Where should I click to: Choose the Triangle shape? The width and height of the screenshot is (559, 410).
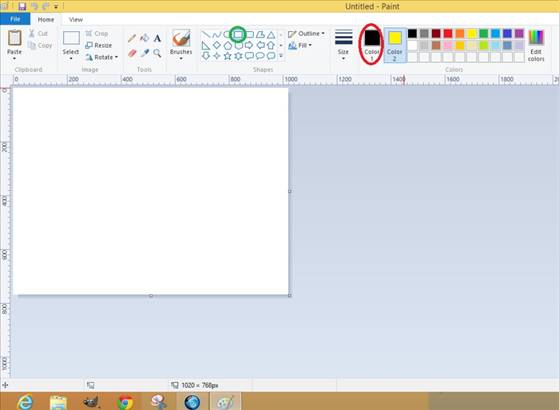pos(271,34)
